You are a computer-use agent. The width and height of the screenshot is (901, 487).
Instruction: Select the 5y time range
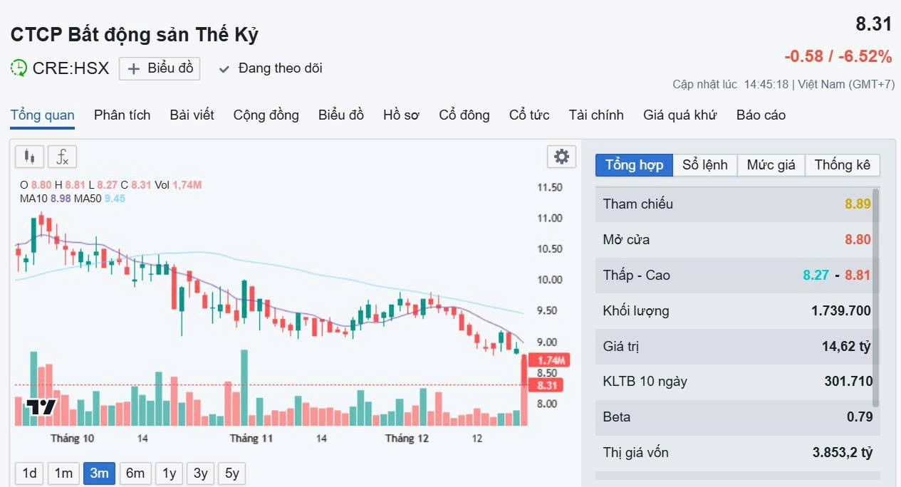tap(232, 473)
